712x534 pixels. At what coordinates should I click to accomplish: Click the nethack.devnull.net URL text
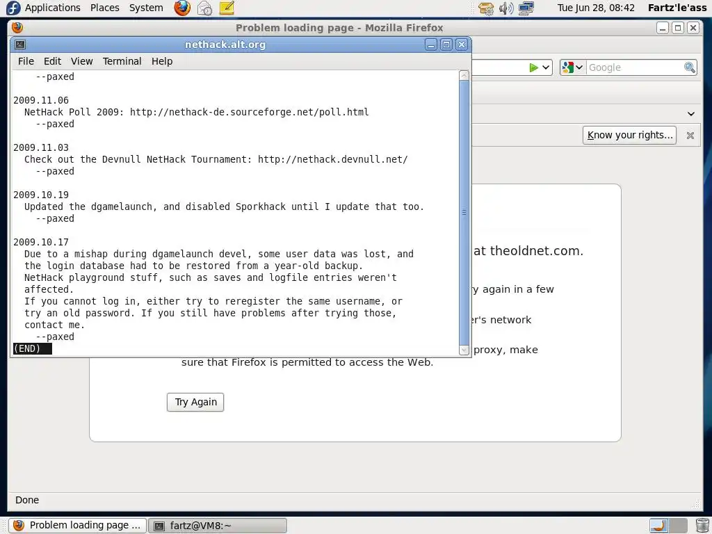[333, 159]
